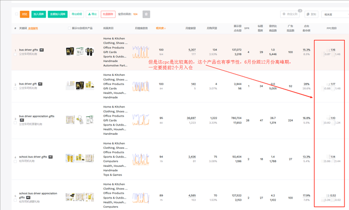
Task: Click click concentration 28% value
Action: click(306, 84)
